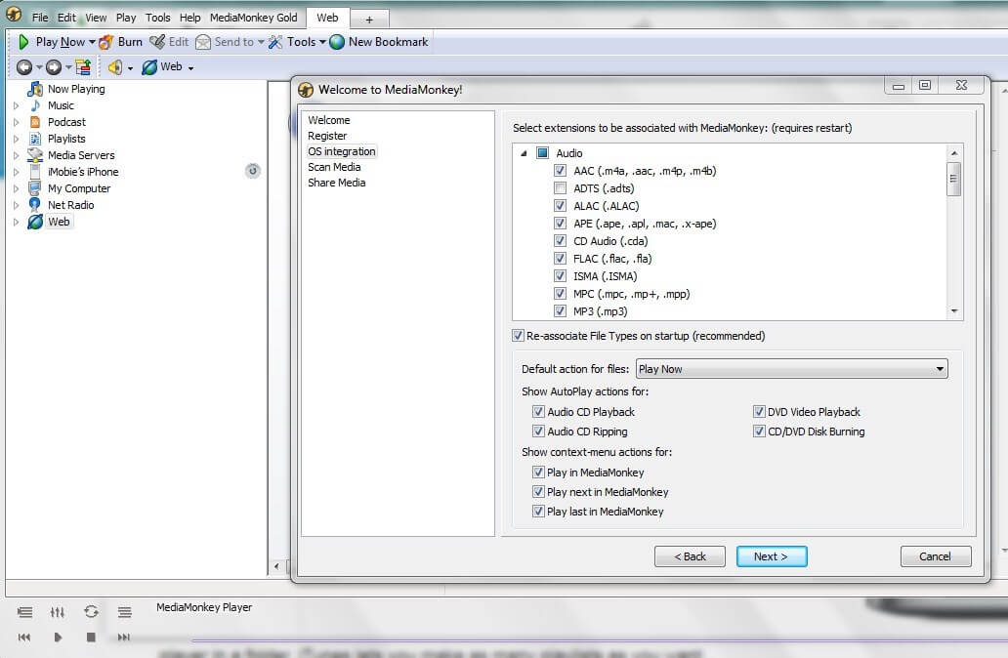The image size is (1008, 658).
Task: Select Net Radio in the tree
Action: pos(71,206)
